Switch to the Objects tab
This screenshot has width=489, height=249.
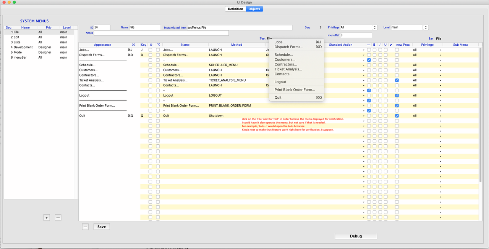[254, 9]
